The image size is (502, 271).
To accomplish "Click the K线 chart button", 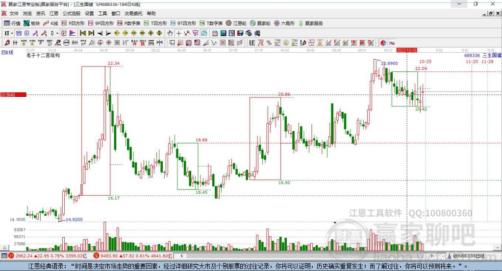I will pyautogui.click(x=50, y=23).
